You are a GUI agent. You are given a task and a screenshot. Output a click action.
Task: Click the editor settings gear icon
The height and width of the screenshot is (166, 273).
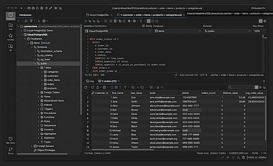tap(134, 21)
